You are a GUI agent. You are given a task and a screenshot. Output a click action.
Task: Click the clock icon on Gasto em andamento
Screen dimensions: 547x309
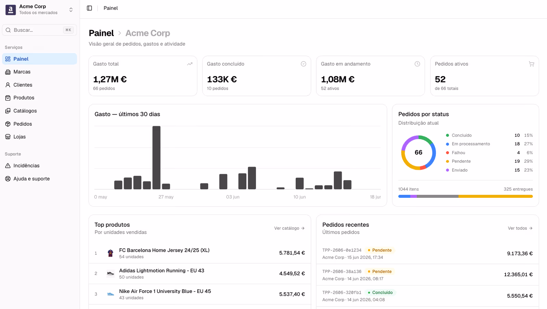(417, 64)
